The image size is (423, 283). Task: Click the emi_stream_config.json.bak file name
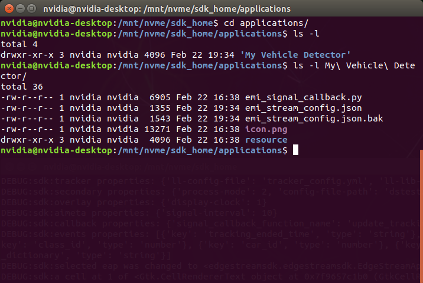click(x=314, y=119)
